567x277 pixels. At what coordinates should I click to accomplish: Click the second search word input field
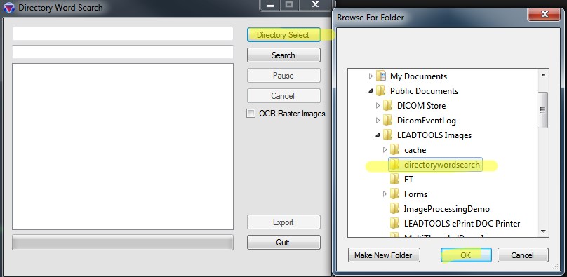(x=123, y=52)
